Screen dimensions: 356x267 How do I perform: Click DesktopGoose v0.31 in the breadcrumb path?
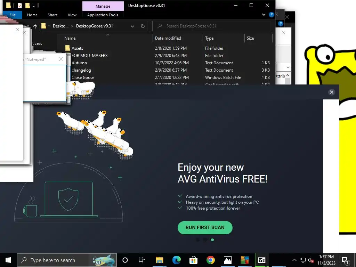point(95,26)
